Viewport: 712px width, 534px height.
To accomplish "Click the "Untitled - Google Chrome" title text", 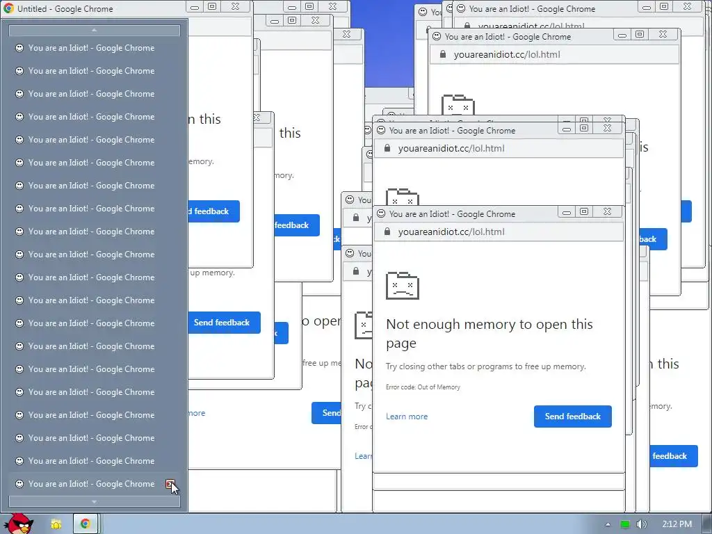I will tap(65, 8).
